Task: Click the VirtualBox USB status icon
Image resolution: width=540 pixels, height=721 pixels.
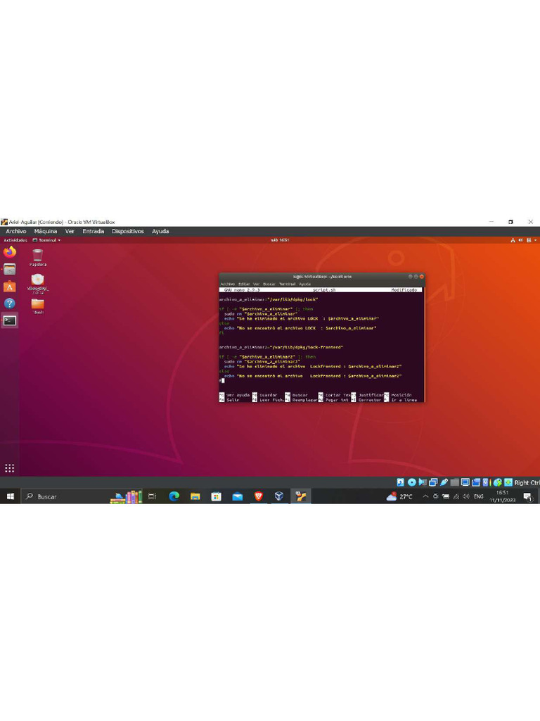Action: pyautogui.click(x=444, y=482)
